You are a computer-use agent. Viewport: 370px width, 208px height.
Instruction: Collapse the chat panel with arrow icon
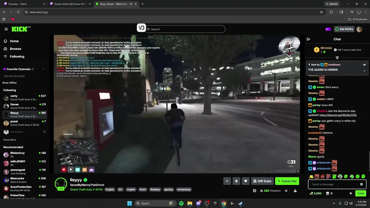point(308,39)
